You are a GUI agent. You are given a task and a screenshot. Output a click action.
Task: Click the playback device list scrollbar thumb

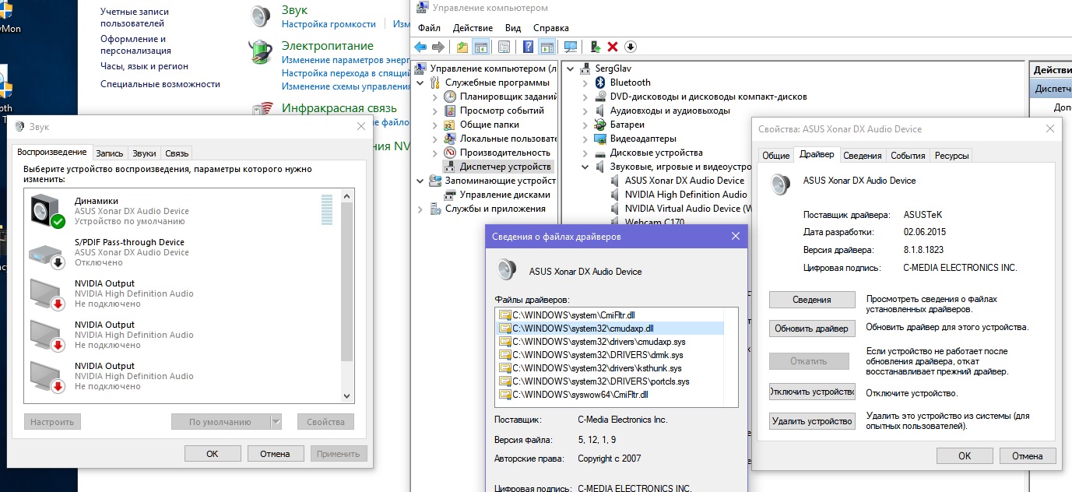click(x=348, y=280)
